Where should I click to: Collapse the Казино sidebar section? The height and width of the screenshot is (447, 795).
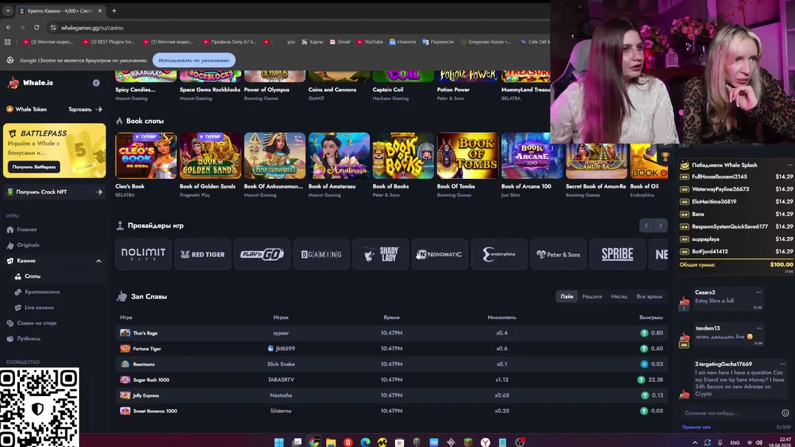pyautogui.click(x=98, y=261)
